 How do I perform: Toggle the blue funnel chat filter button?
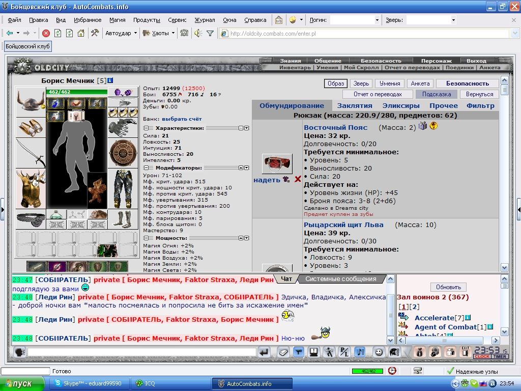coord(299,352)
